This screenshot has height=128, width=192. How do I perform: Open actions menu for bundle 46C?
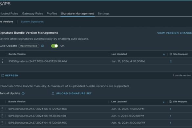click(x=2, y=123)
